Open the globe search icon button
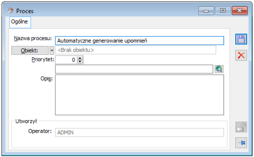254x157 pixels. (x=219, y=69)
